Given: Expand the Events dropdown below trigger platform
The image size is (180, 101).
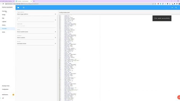Looking at the screenshot, I should [37, 20].
